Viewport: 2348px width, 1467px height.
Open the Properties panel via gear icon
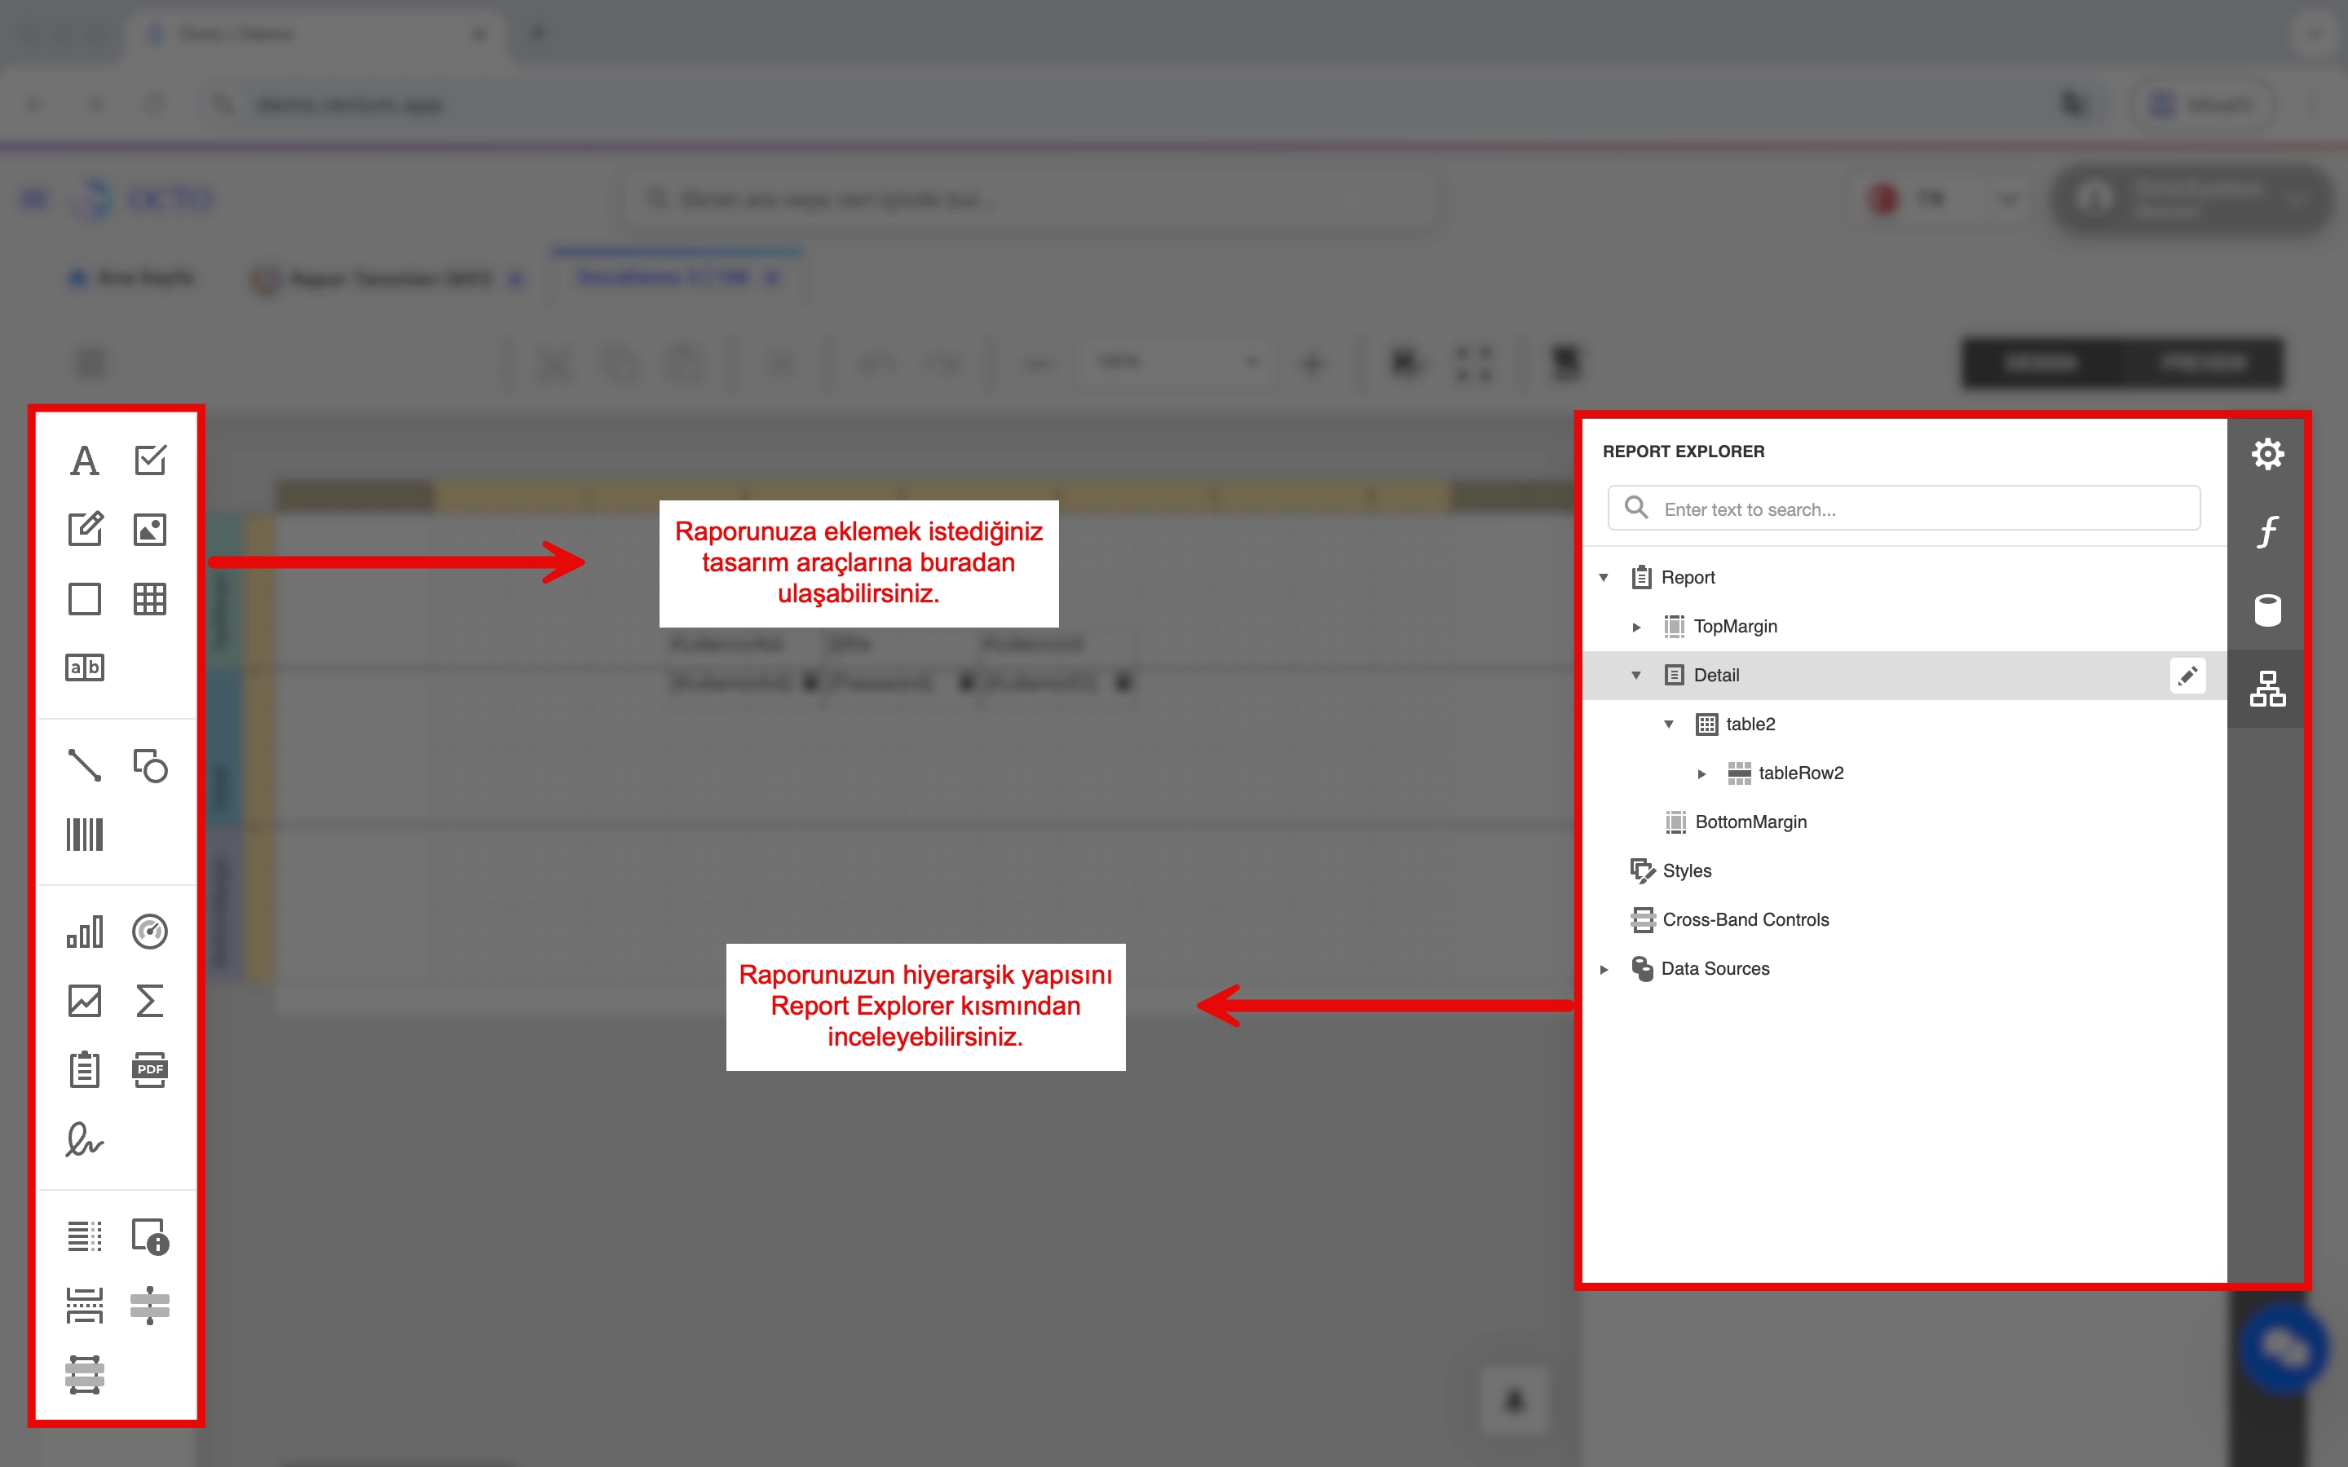click(x=2267, y=453)
